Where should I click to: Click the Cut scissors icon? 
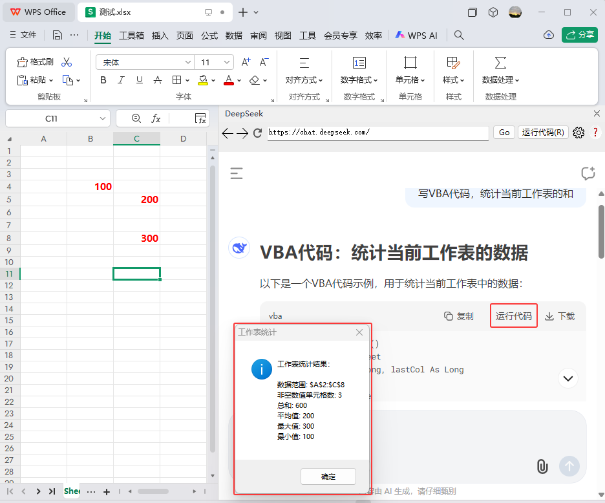[x=67, y=62]
